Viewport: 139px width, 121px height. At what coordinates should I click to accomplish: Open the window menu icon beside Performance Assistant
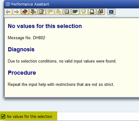pos(8,4)
